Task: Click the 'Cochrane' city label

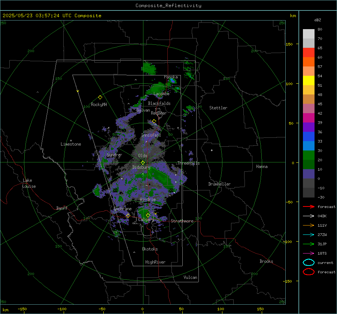Action: coord(122,209)
